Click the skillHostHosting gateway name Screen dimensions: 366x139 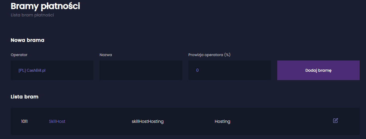point(148,122)
